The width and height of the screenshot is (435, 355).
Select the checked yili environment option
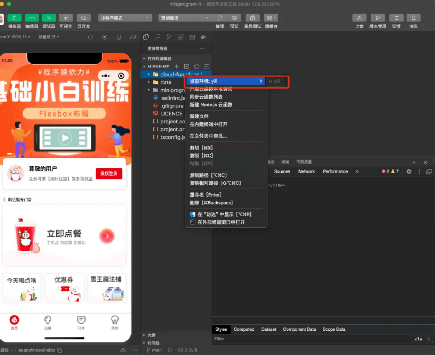275,81
